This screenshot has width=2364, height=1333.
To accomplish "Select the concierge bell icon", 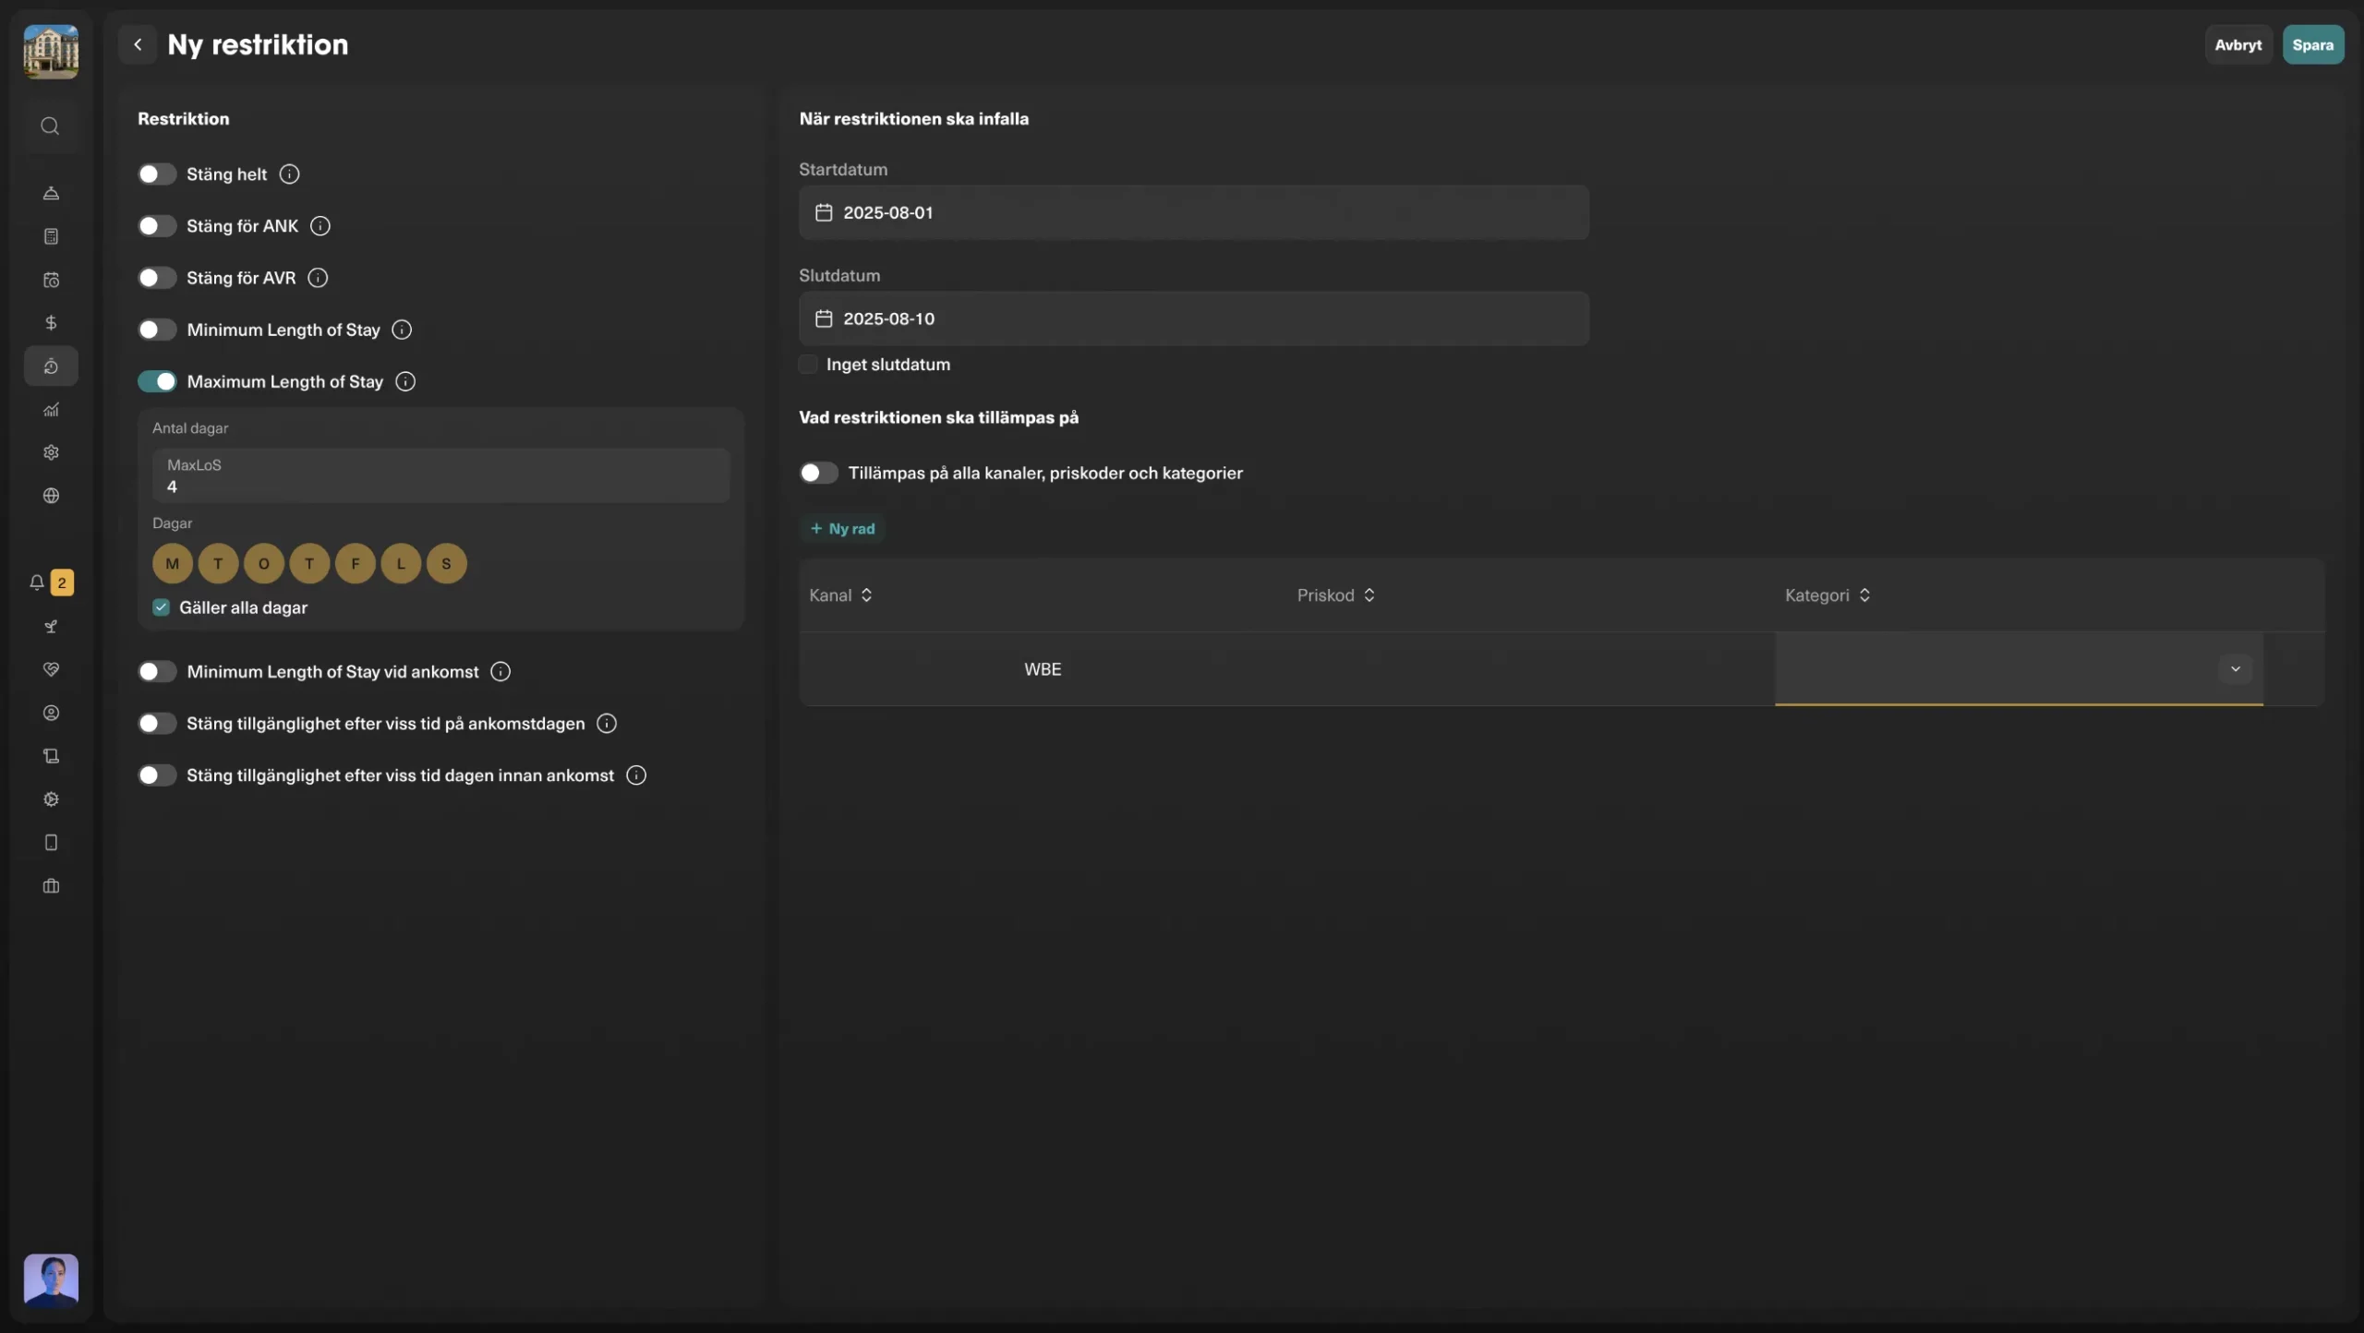I will tap(52, 193).
